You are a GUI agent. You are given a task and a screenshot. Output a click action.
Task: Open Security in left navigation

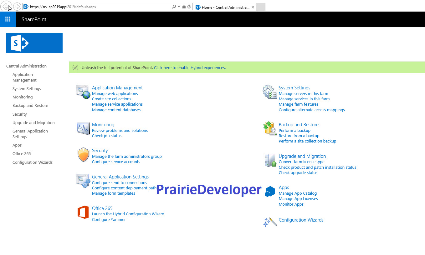(x=20, y=114)
